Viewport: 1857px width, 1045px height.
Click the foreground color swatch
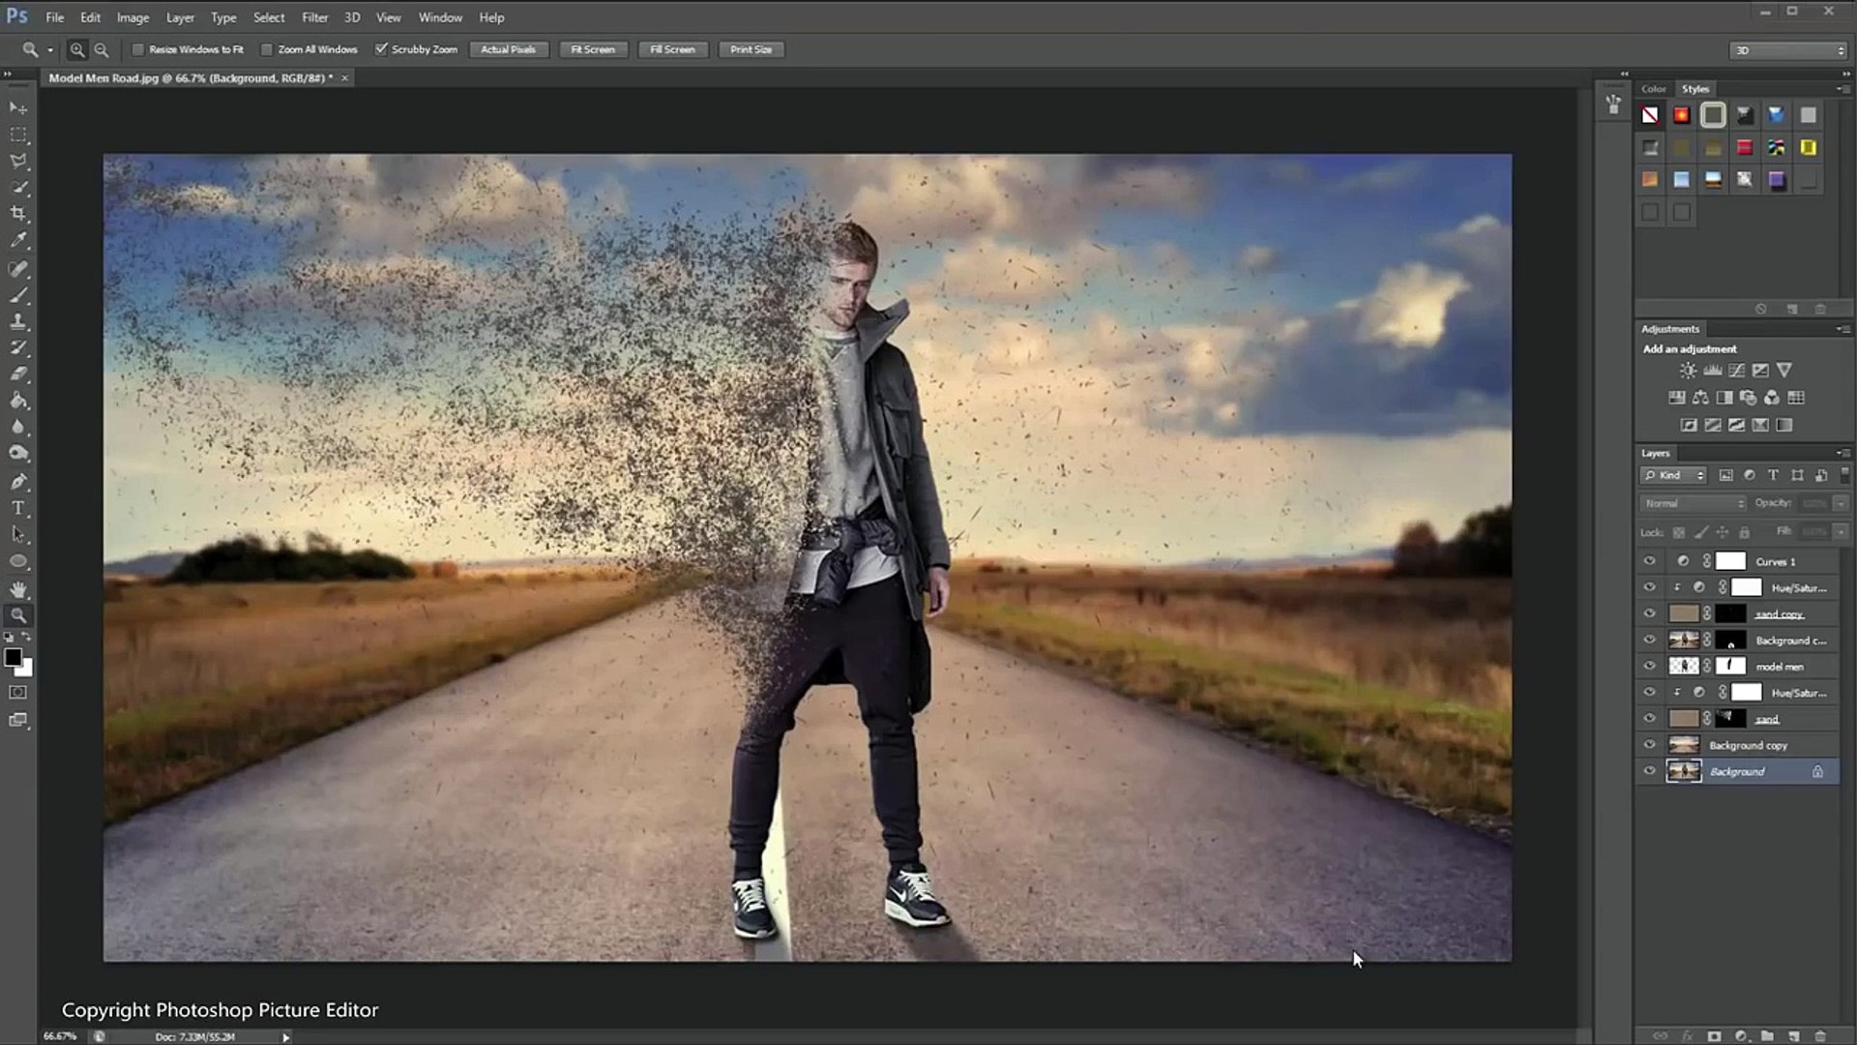(13, 658)
